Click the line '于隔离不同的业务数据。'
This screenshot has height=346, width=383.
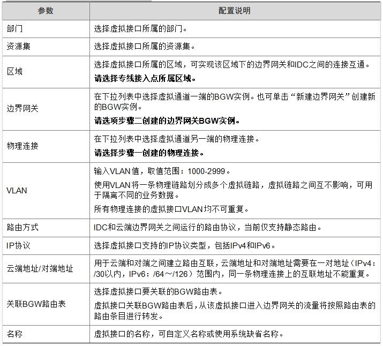[137, 195]
